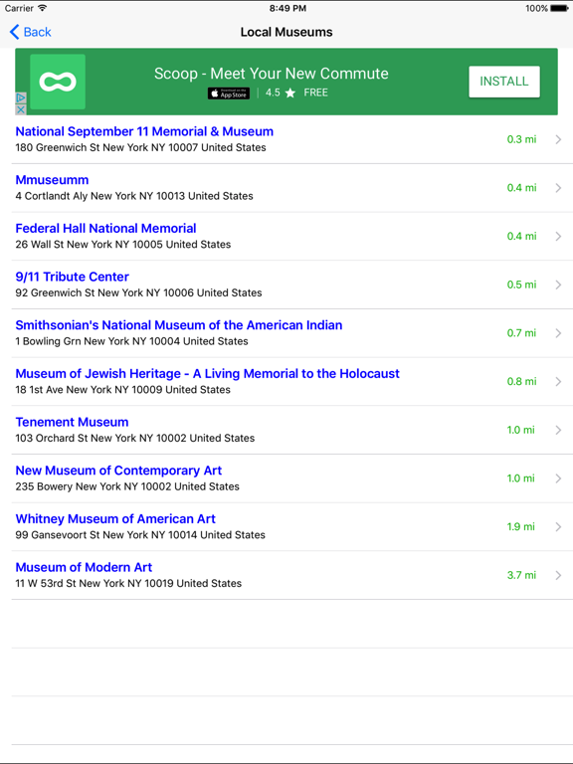
Task: Tap the Carrier label in status bar
Action: pyautogui.click(x=19, y=8)
